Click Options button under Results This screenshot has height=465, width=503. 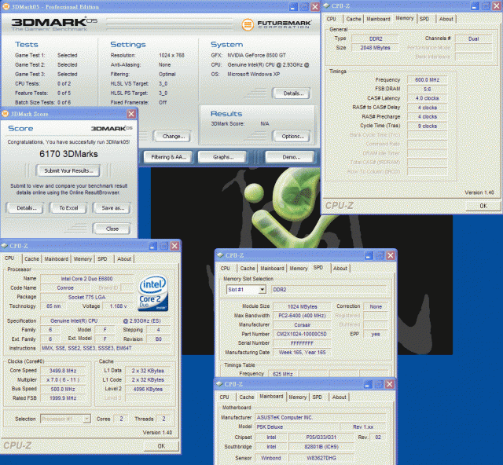click(x=293, y=137)
